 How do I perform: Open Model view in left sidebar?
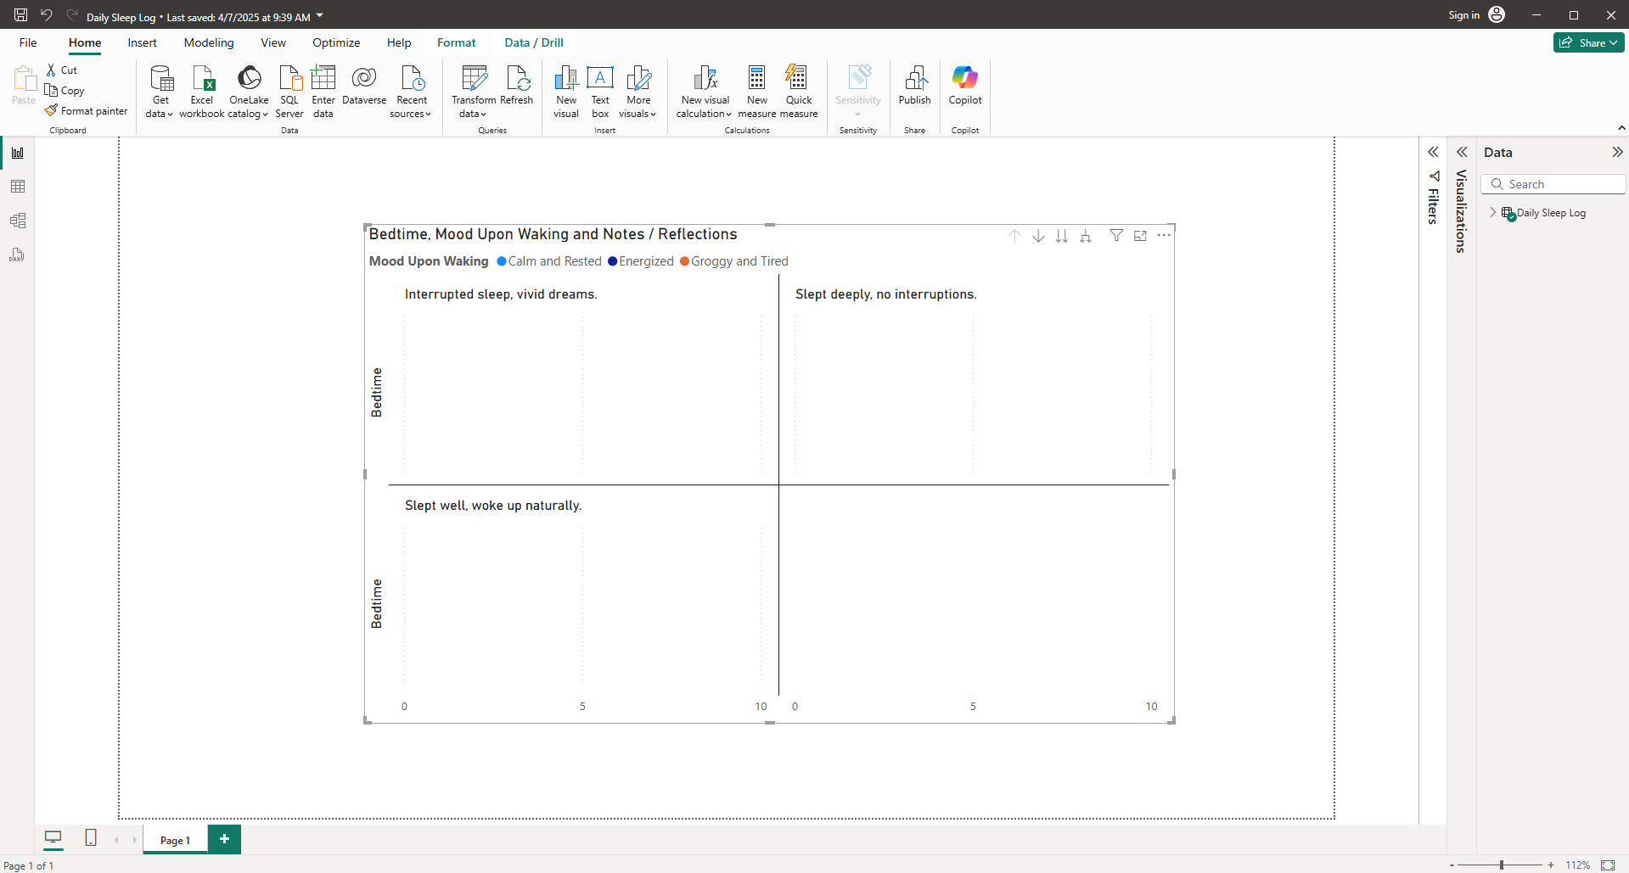pos(18,221)
